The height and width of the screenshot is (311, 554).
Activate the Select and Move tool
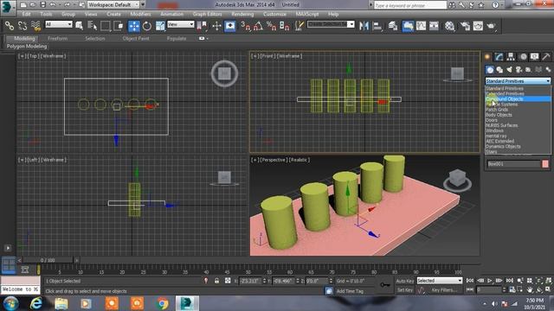[x=134, y=26]
